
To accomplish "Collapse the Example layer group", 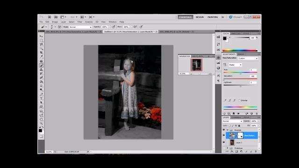I will 228,130.
